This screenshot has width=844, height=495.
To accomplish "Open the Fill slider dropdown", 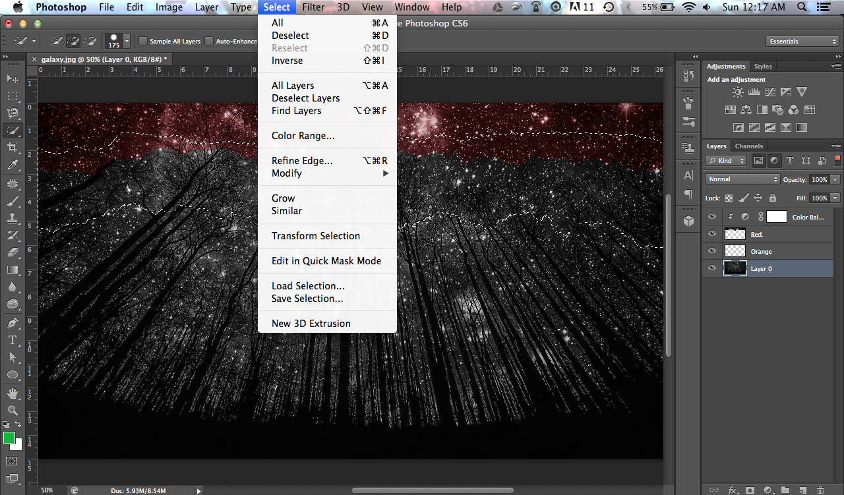I will tap(835, 198).
